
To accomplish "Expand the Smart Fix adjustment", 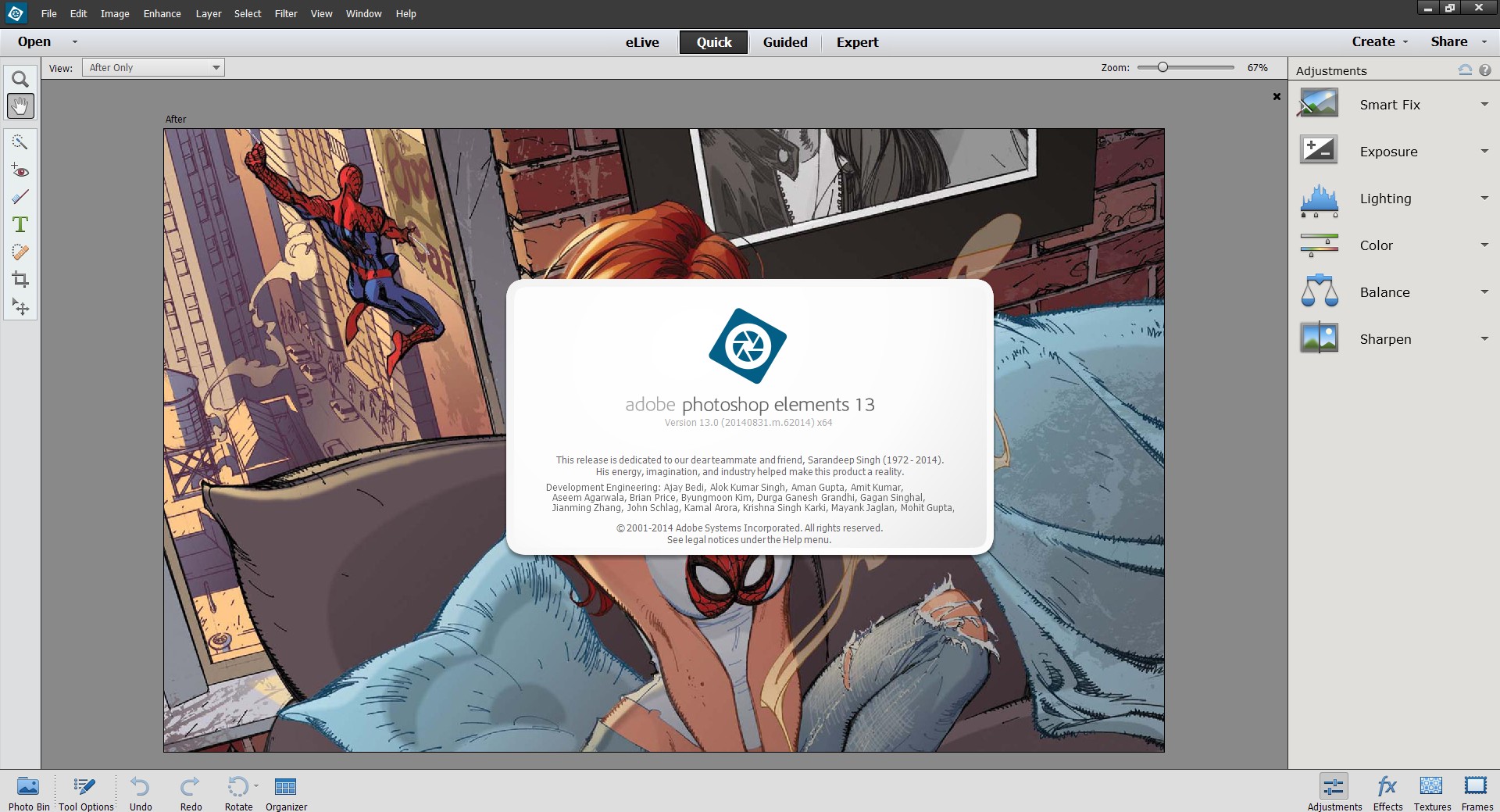I will pyautogui.click(x=1484, y=105).
